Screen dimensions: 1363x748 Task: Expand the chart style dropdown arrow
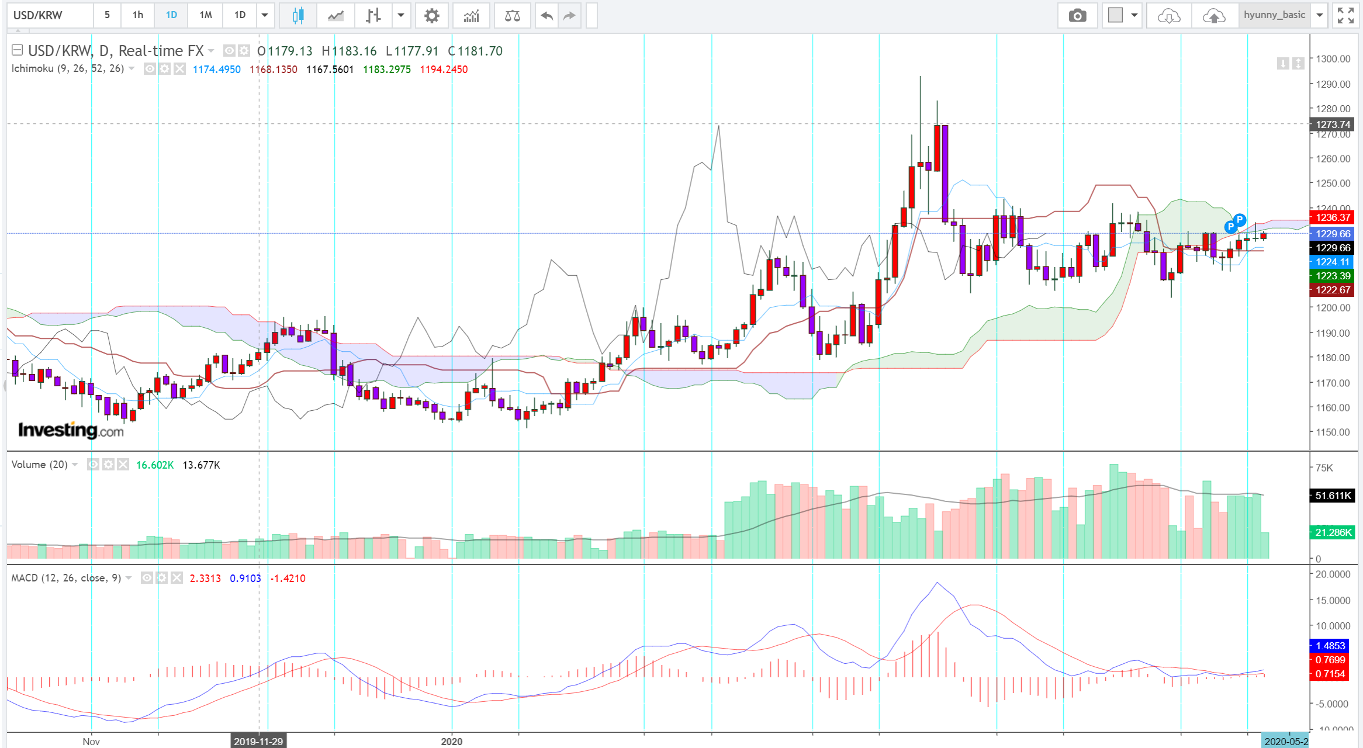coord(401,15)
